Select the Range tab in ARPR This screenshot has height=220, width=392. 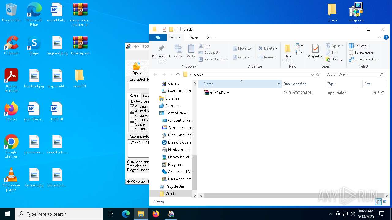(x=134, y=96)
